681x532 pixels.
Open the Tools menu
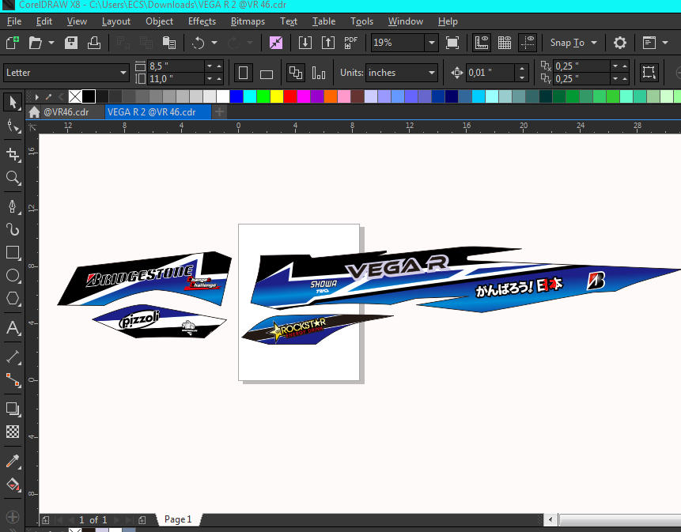click(361, 21)
